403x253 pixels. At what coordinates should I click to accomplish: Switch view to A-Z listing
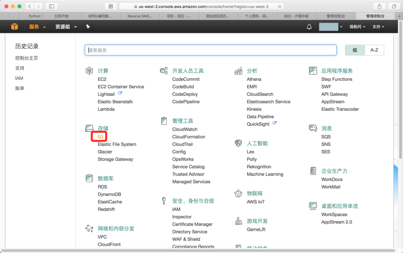[374, 50]
